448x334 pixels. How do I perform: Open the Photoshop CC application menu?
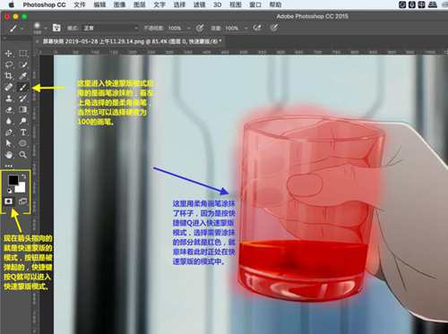point(44,4)
